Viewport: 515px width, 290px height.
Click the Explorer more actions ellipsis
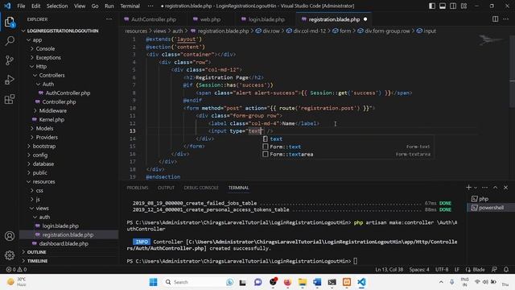tap(109, 19)
